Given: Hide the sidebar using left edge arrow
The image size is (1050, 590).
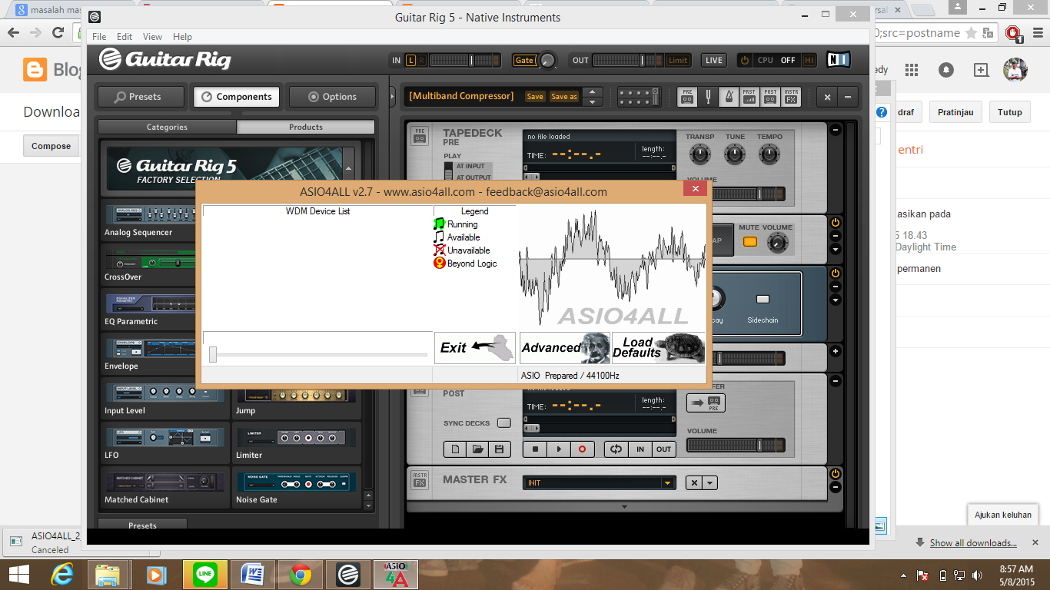Looking at the screenshot, I should [394, 97].
